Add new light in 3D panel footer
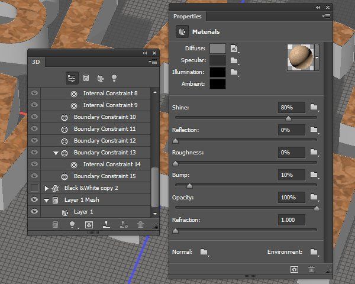The width and height of the screenshot is (355, 284). coord(72,224)
